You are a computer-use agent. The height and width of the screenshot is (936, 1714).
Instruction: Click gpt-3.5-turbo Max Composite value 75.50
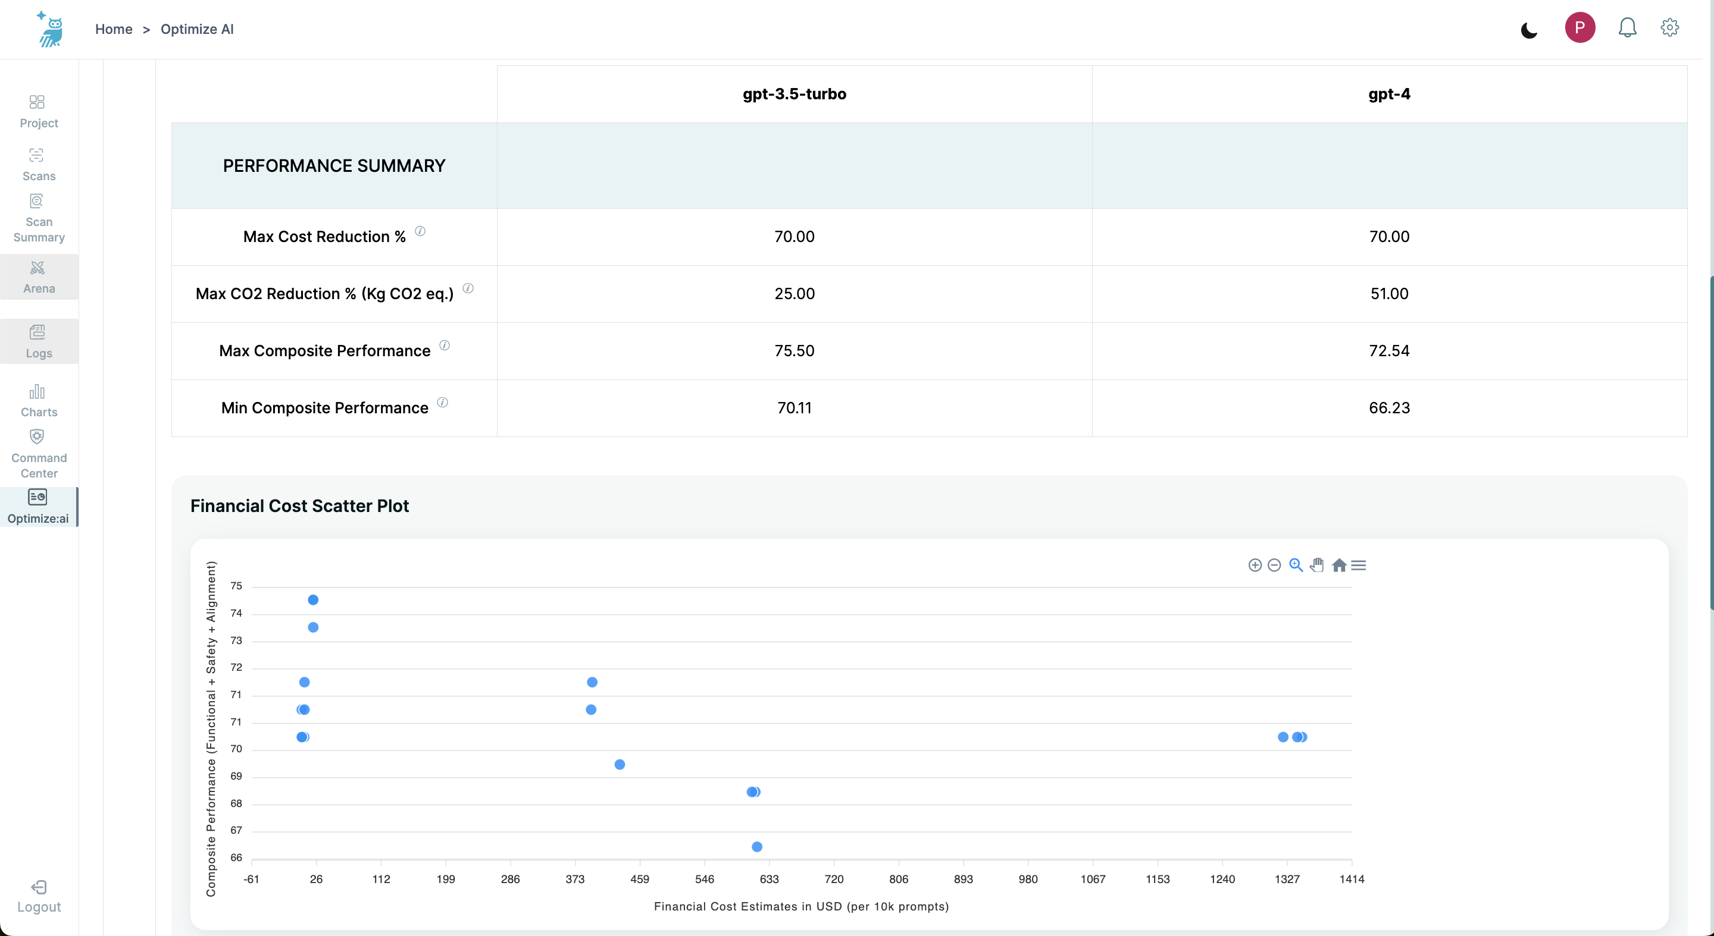tap(795, 351)
